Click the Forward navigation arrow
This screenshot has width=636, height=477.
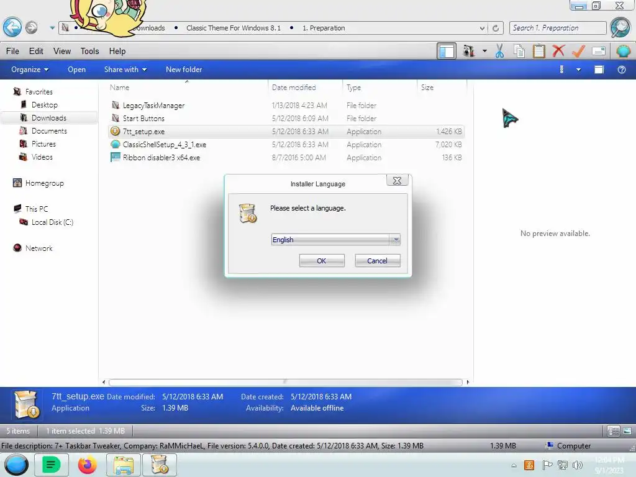pyautogui.click(x=32, y=27)
